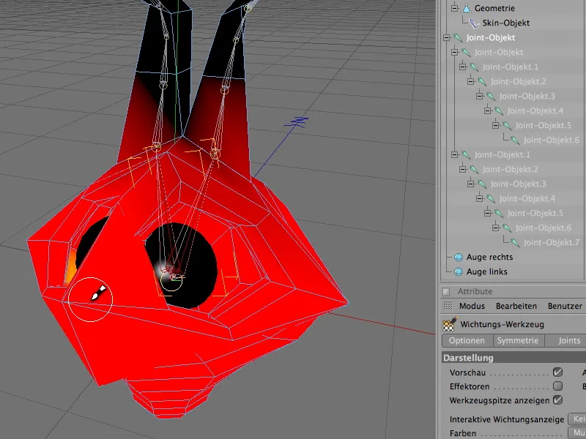Click the joint icon of the bold top-level Joint-Objekt
586x439 pixels.
(458, 38)
